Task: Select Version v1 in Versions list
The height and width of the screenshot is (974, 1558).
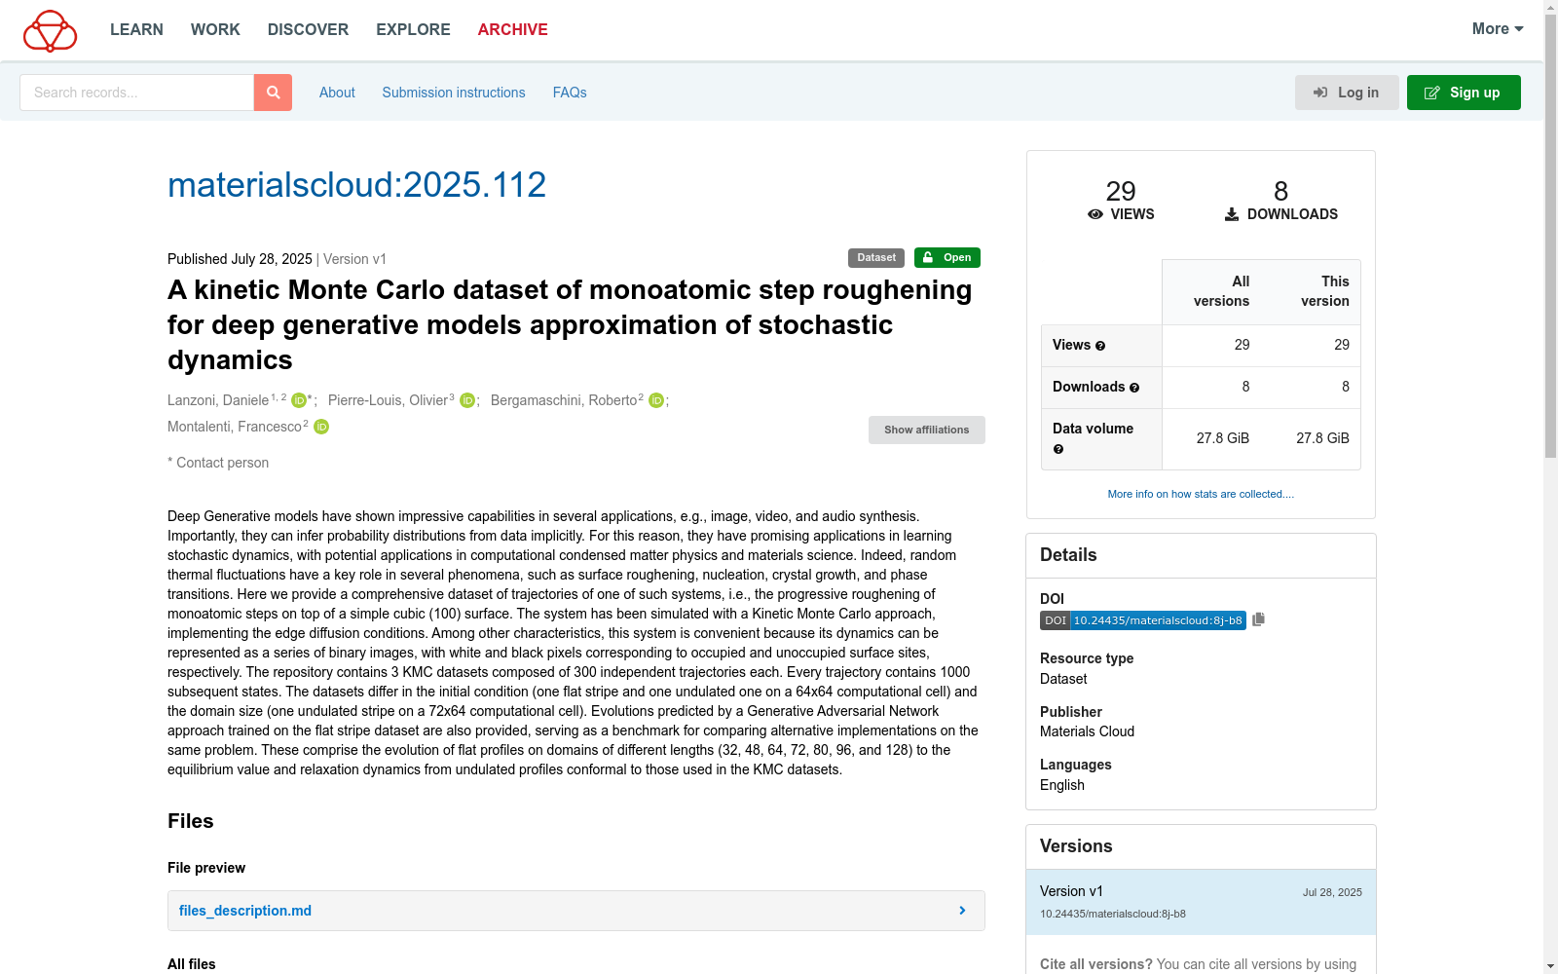Action: [x=1201, y=902]
